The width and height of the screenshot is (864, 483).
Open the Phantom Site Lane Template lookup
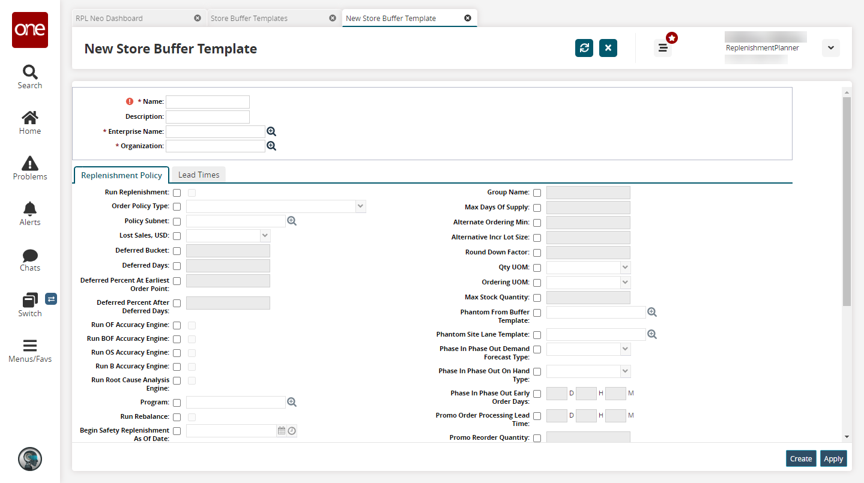tap(652, 334)
